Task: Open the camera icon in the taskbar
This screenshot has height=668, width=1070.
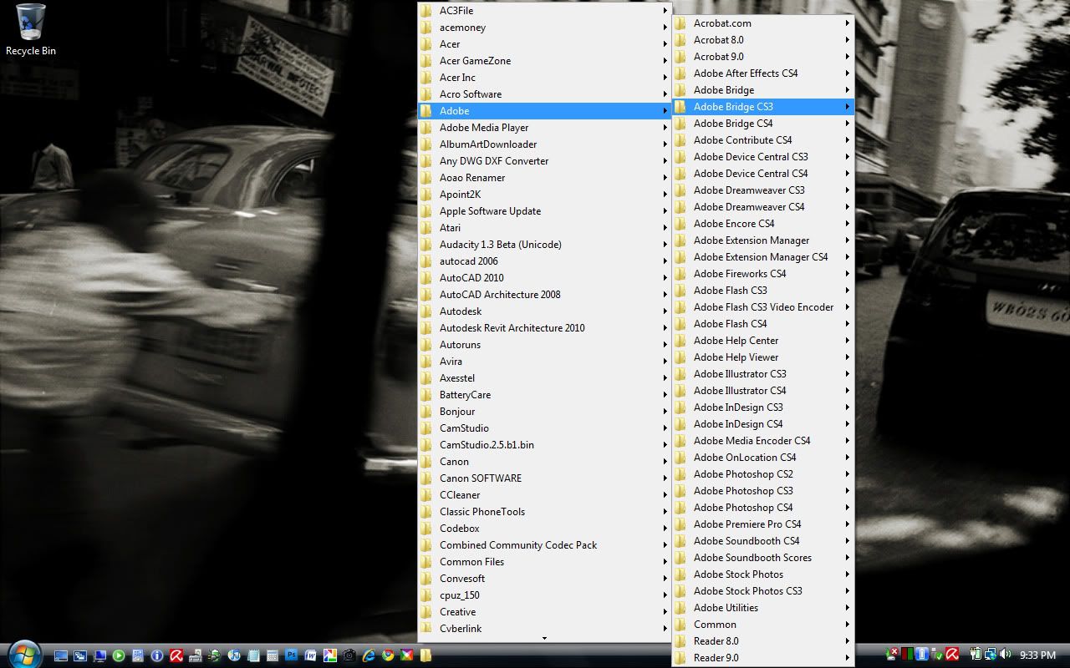Action: pos(349,655)
